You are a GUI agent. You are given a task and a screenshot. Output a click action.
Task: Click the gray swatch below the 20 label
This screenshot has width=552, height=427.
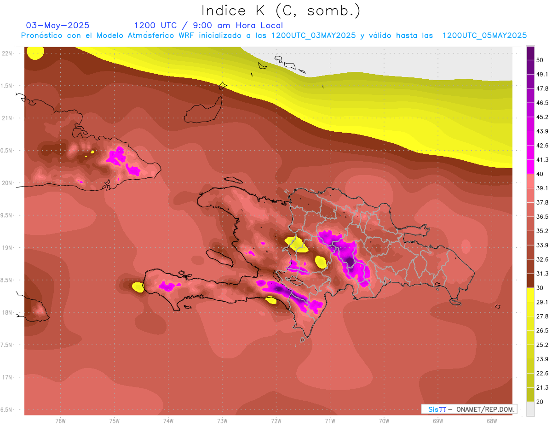click(x=530, y=409)
